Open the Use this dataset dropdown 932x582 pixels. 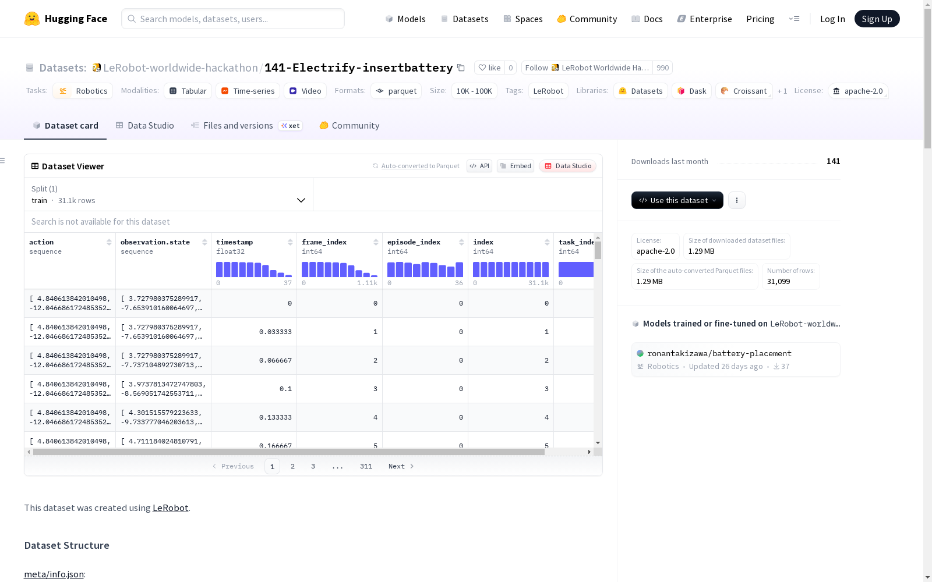click(x=677, y=200)
